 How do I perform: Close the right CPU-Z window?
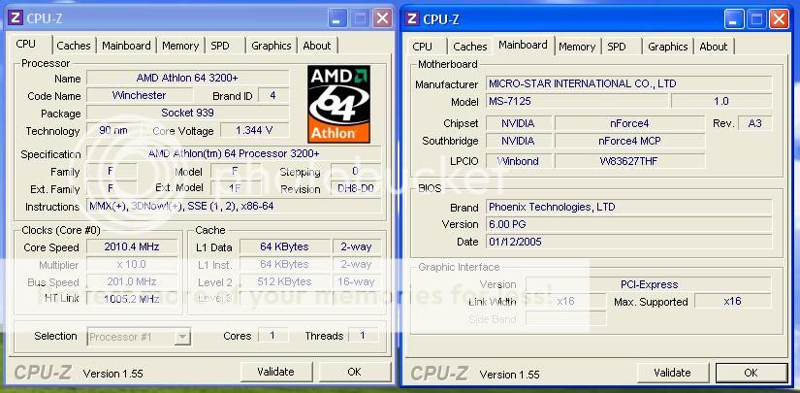coord(779,19)
